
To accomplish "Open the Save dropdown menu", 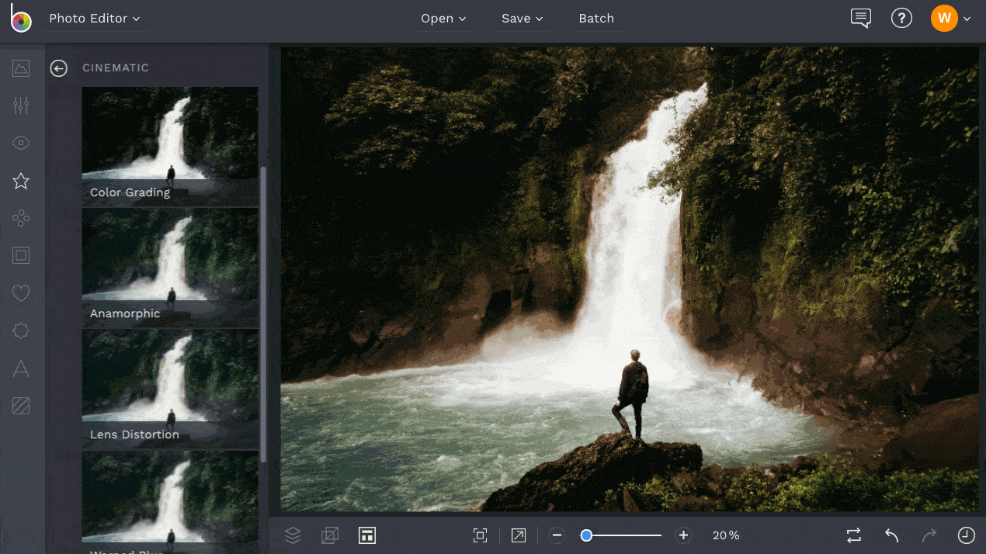I will pos(522,19).
